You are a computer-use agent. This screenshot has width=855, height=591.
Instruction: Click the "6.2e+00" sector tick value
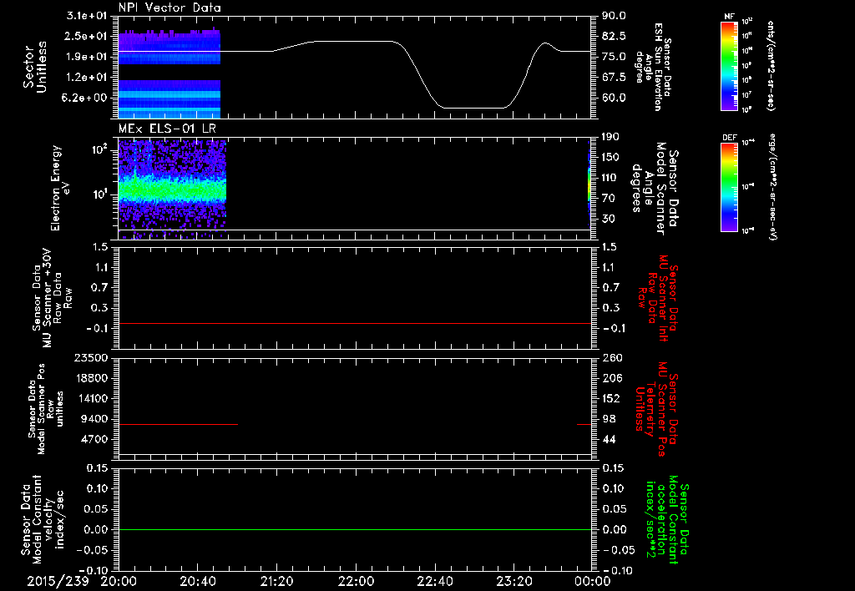pos(86,98)
